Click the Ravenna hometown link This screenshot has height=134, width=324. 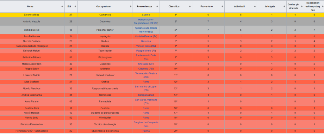146,41
